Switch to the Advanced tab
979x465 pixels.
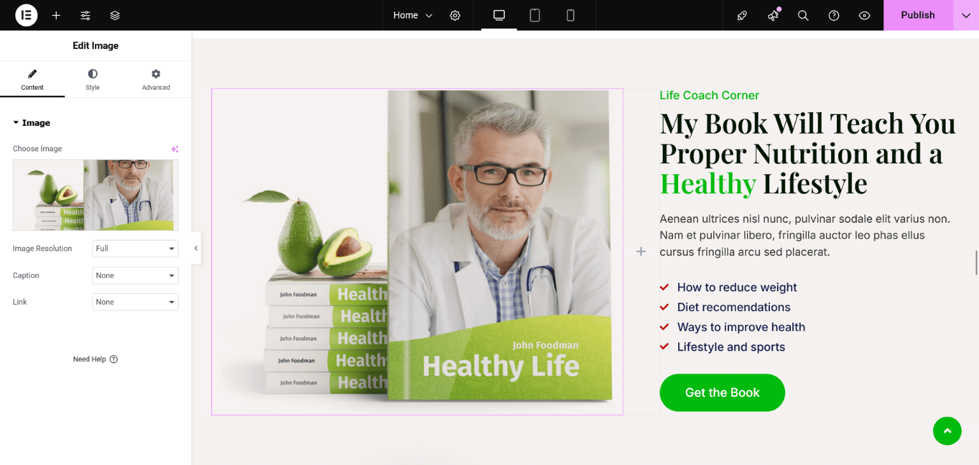[156, 80]
